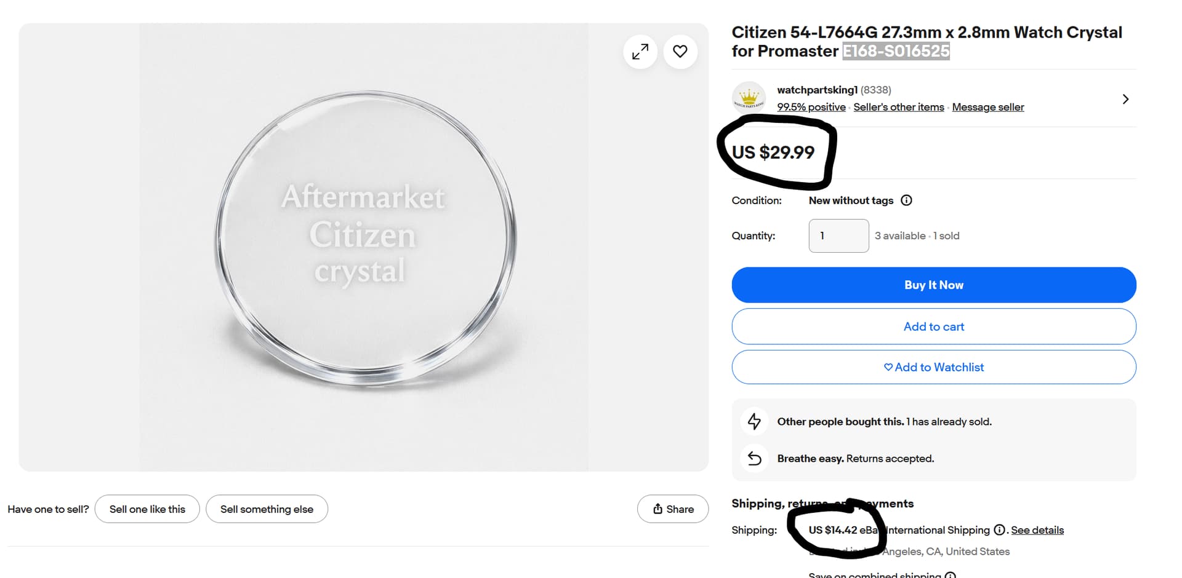Click the Aftermarket Citizen crystal product image
Screen dimensions: 1182x578
(x=363, y=246)
